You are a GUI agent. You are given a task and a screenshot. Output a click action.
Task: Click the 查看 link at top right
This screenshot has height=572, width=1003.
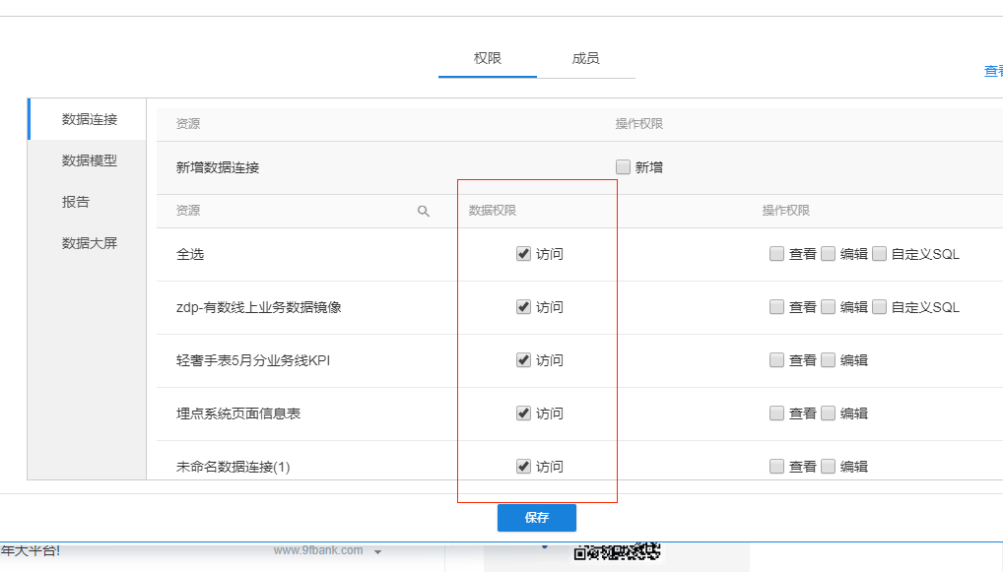coord(992,71)
